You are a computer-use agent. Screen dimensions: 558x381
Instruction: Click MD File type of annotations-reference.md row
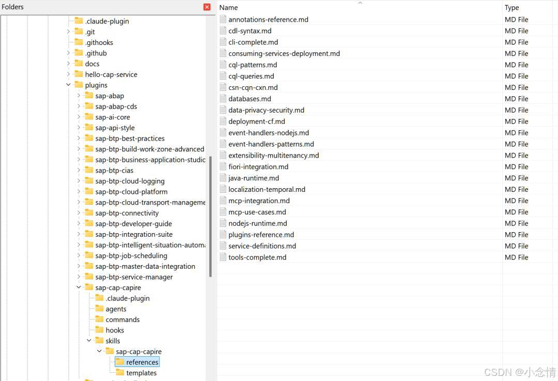pos(516,20)
